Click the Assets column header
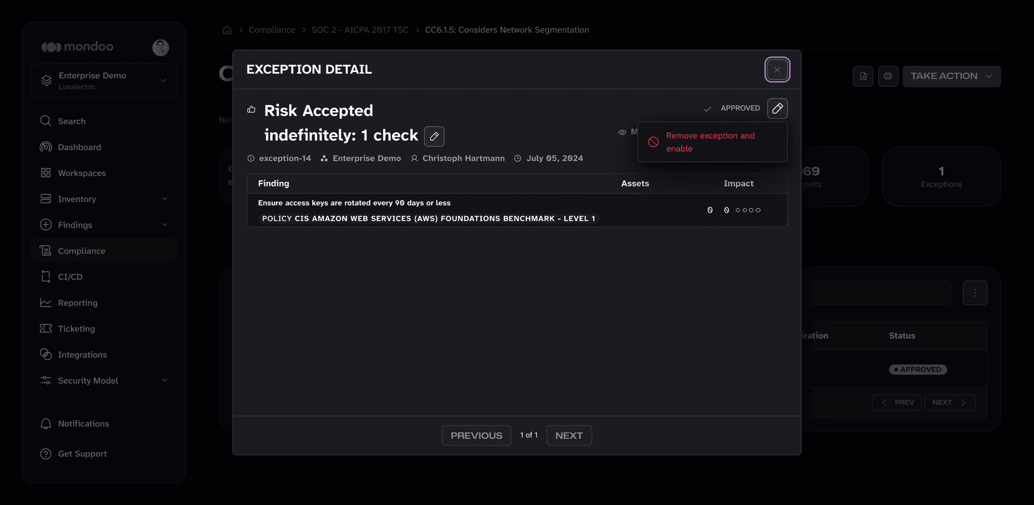This screenshot has height=505, width=1034. [635, 183]
